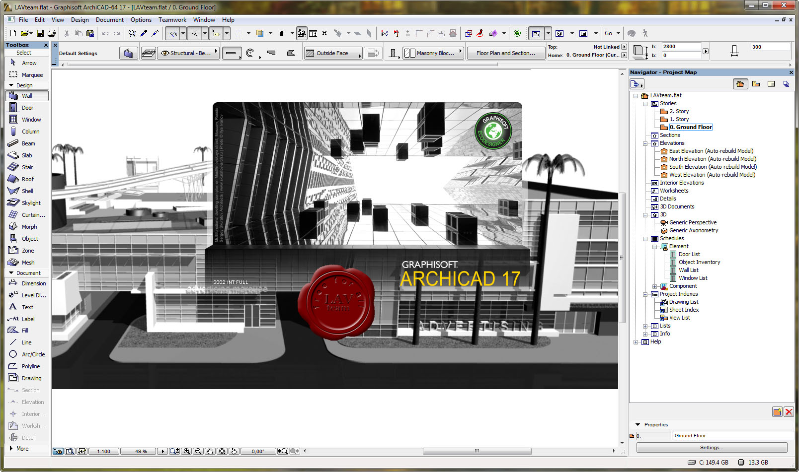Select the Wall tool in Toolbox
The image size is (799, 472).
(x=27, y=96)
